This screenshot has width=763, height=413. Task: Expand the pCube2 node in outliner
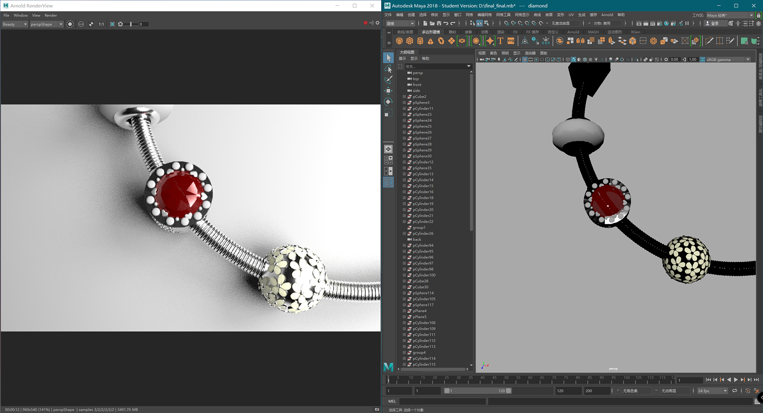pyautogui.click(x=404, y=97)
